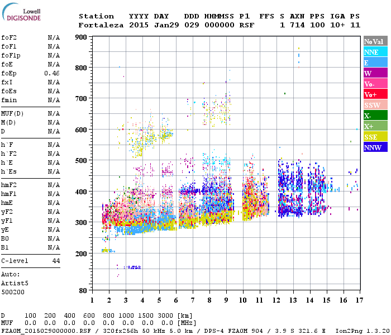Click the h`F2 parameter label
This screenshot has height=335, width=391.
coord(9,154)
